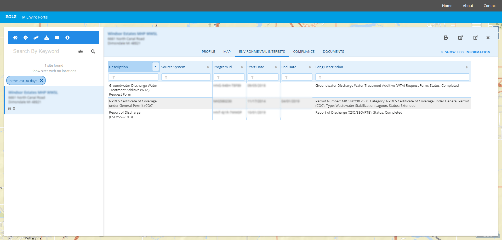Click the Search By Keyword field
The width and height of the screenshot is (502, 240).
(x=43, y=51)
